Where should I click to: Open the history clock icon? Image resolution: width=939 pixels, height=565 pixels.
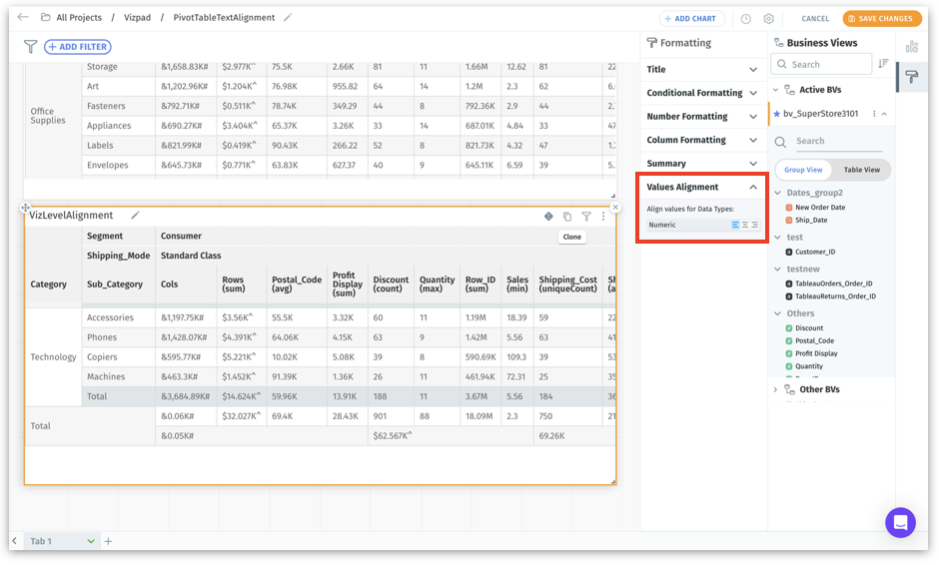[x=745, y=19]
